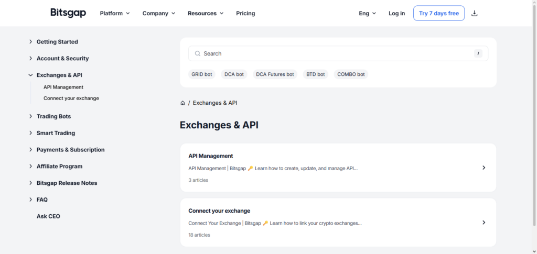Viewport: 537px width, 254px height.
Task: Expand the Affiliate Program chevron
Action: pyautogui.click(x=30, y=167)
